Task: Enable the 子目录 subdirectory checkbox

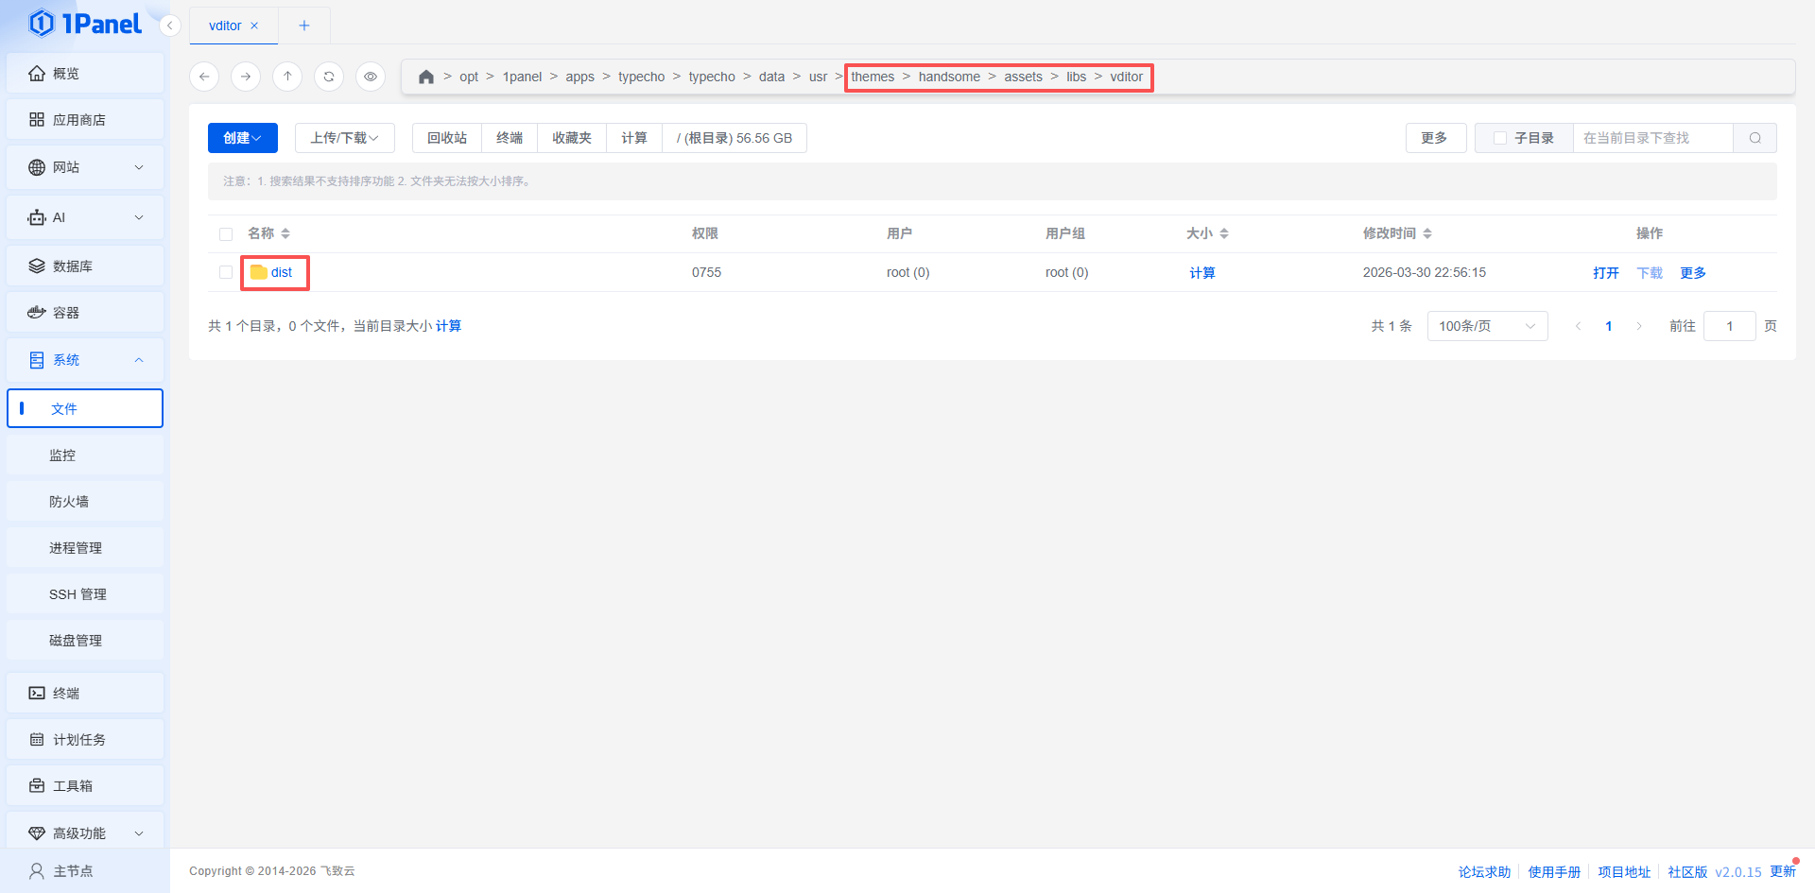Action: click(1499, 138)
